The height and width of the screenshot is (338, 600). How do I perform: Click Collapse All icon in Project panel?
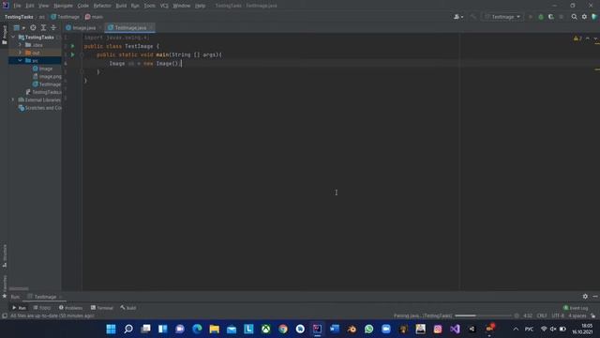point(53,27)
